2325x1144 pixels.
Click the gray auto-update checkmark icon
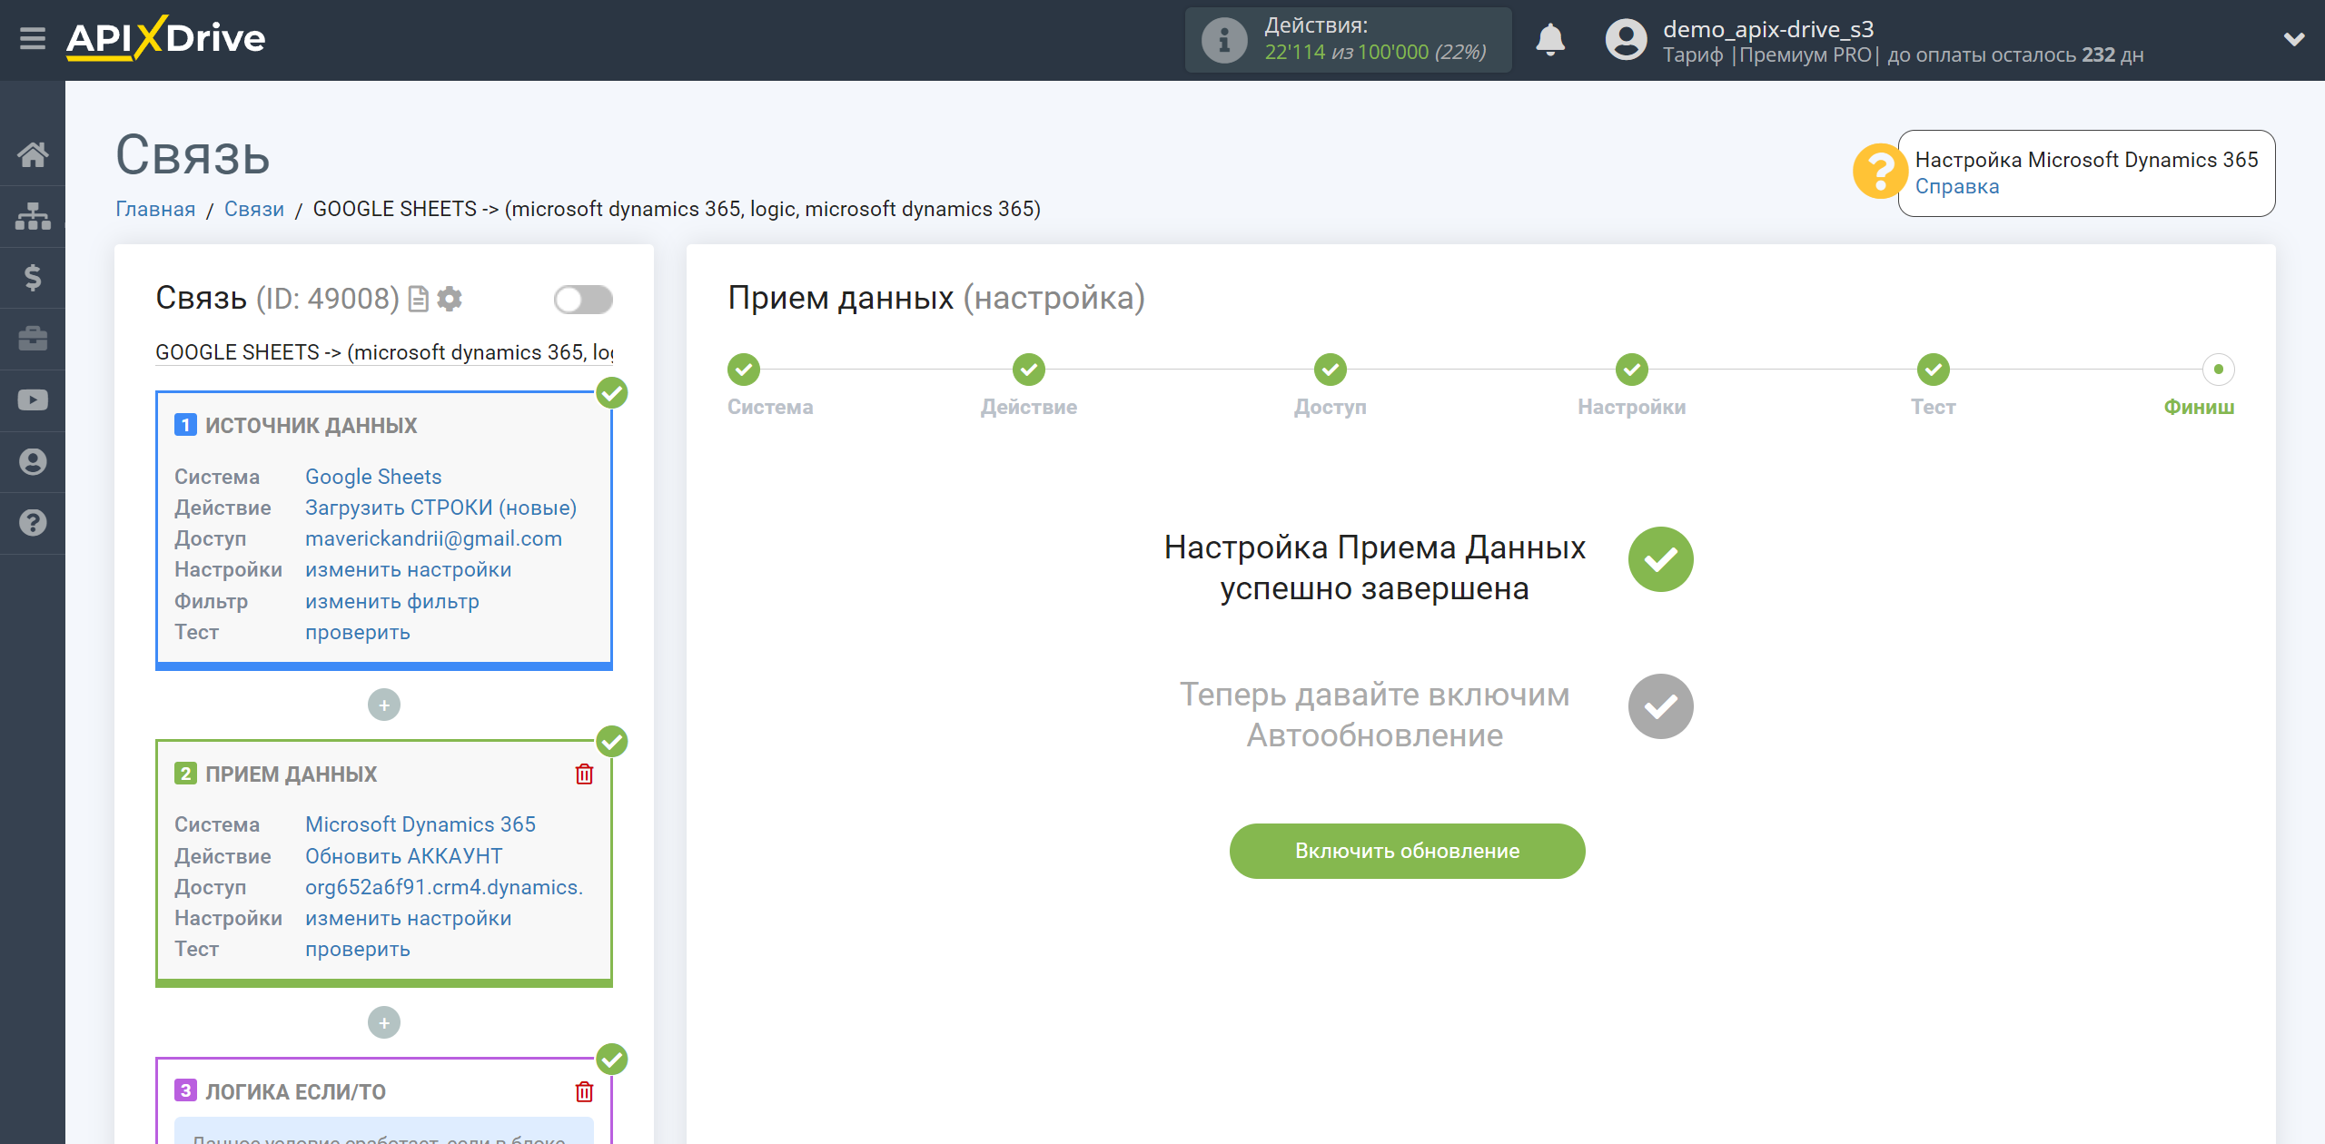point(1660,706)
